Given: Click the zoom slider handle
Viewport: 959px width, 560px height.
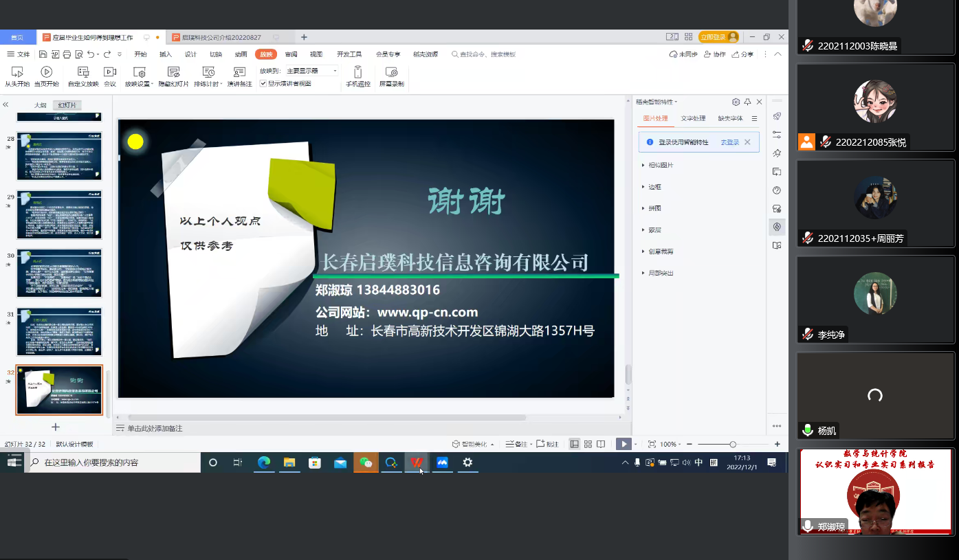Looking at the screenshot, I should click(x=733, y=444).
